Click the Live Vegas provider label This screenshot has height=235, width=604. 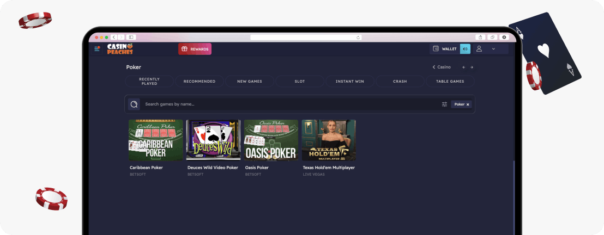[x=314, y=175]
